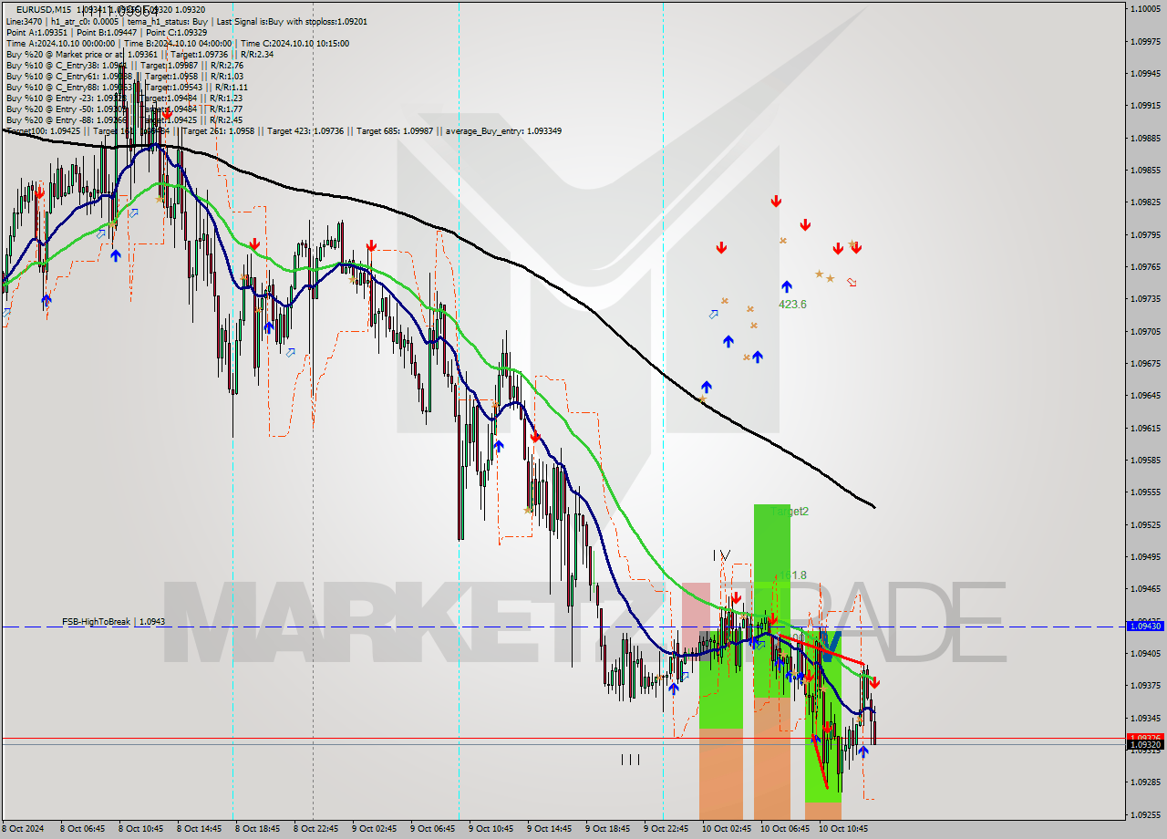Viewport: 1167px width, 839px height.
Task: Click the 1.10000 price axis label
Action: click(x=1145, y=8)
